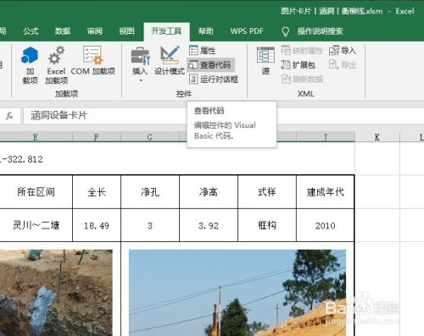
Task: Select cell 3.92
Action: click(x=209, y=225)
